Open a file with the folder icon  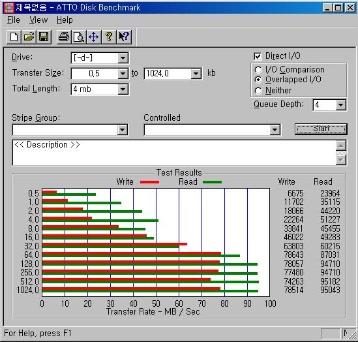pos(29,37)
